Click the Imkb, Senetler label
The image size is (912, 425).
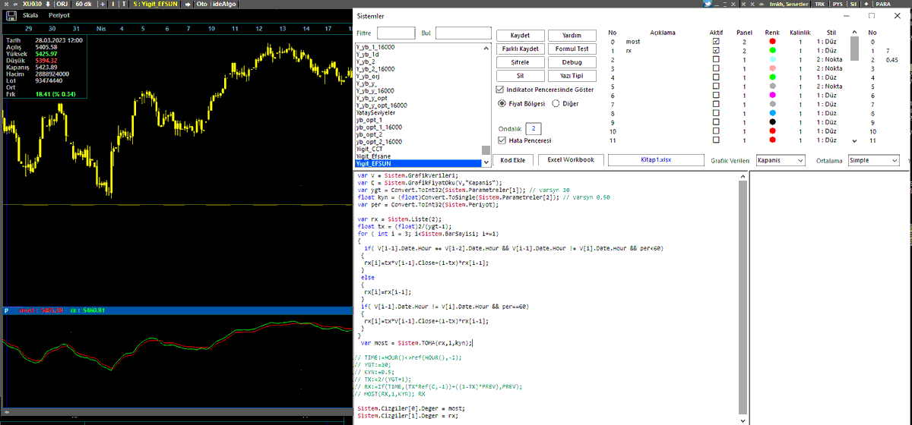(x=789, y=4)
